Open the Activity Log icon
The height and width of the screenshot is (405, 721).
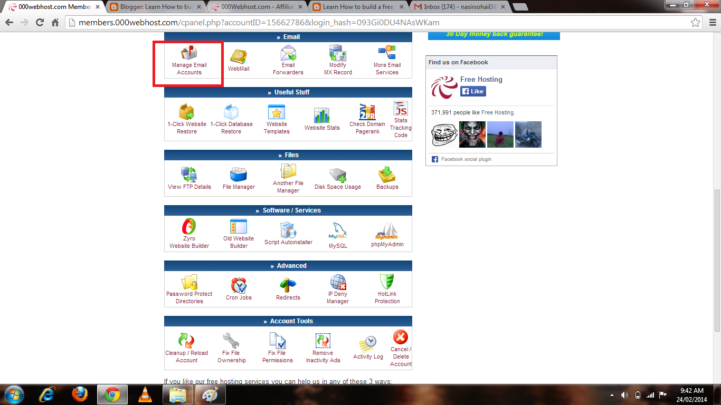[368, 344]
